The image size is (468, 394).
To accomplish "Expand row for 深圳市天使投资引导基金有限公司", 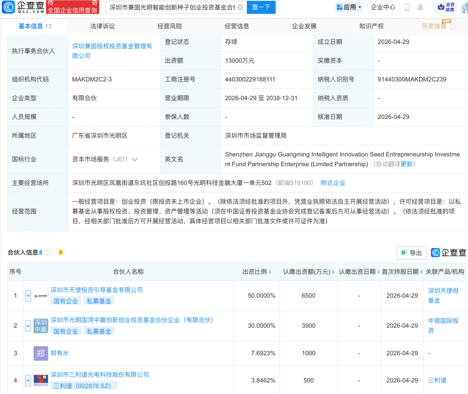I will [x=28, y=296].
